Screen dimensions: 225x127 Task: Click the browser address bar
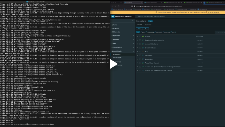tap(178, 6)
